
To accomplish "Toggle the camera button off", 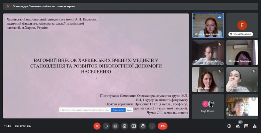I will coord(106,126).
